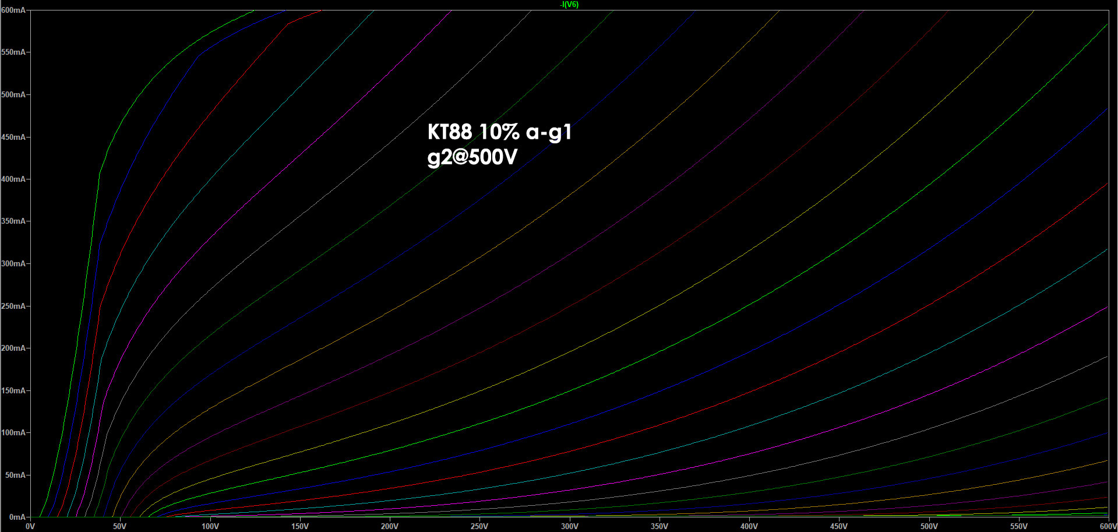
Task: Click the 500V horizontal axis label
Action: 929,526
